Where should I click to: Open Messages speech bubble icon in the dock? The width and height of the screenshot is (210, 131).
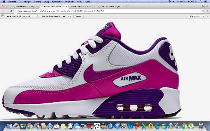click(77, 126)
